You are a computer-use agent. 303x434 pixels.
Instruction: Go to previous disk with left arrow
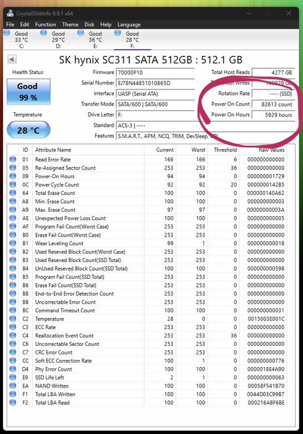tap(12, 59)
